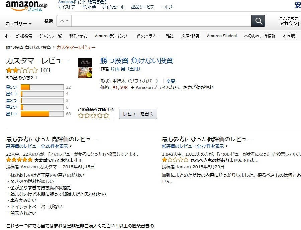Click the search magnifying glass icon
This screenshot has width=301, height=230.
click(x=258, y=21)
